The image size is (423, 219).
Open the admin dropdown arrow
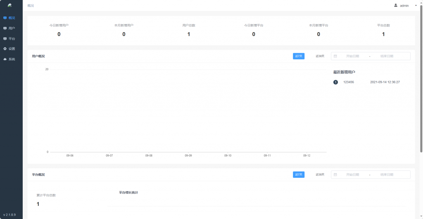pos(416,6)
